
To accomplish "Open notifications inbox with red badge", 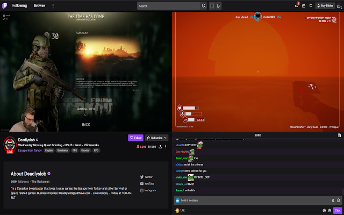I will pos(297,5).
